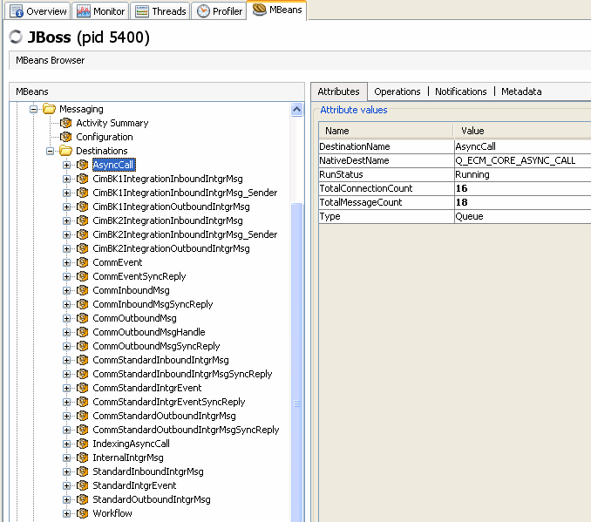Select the MBeans tab

277,10
